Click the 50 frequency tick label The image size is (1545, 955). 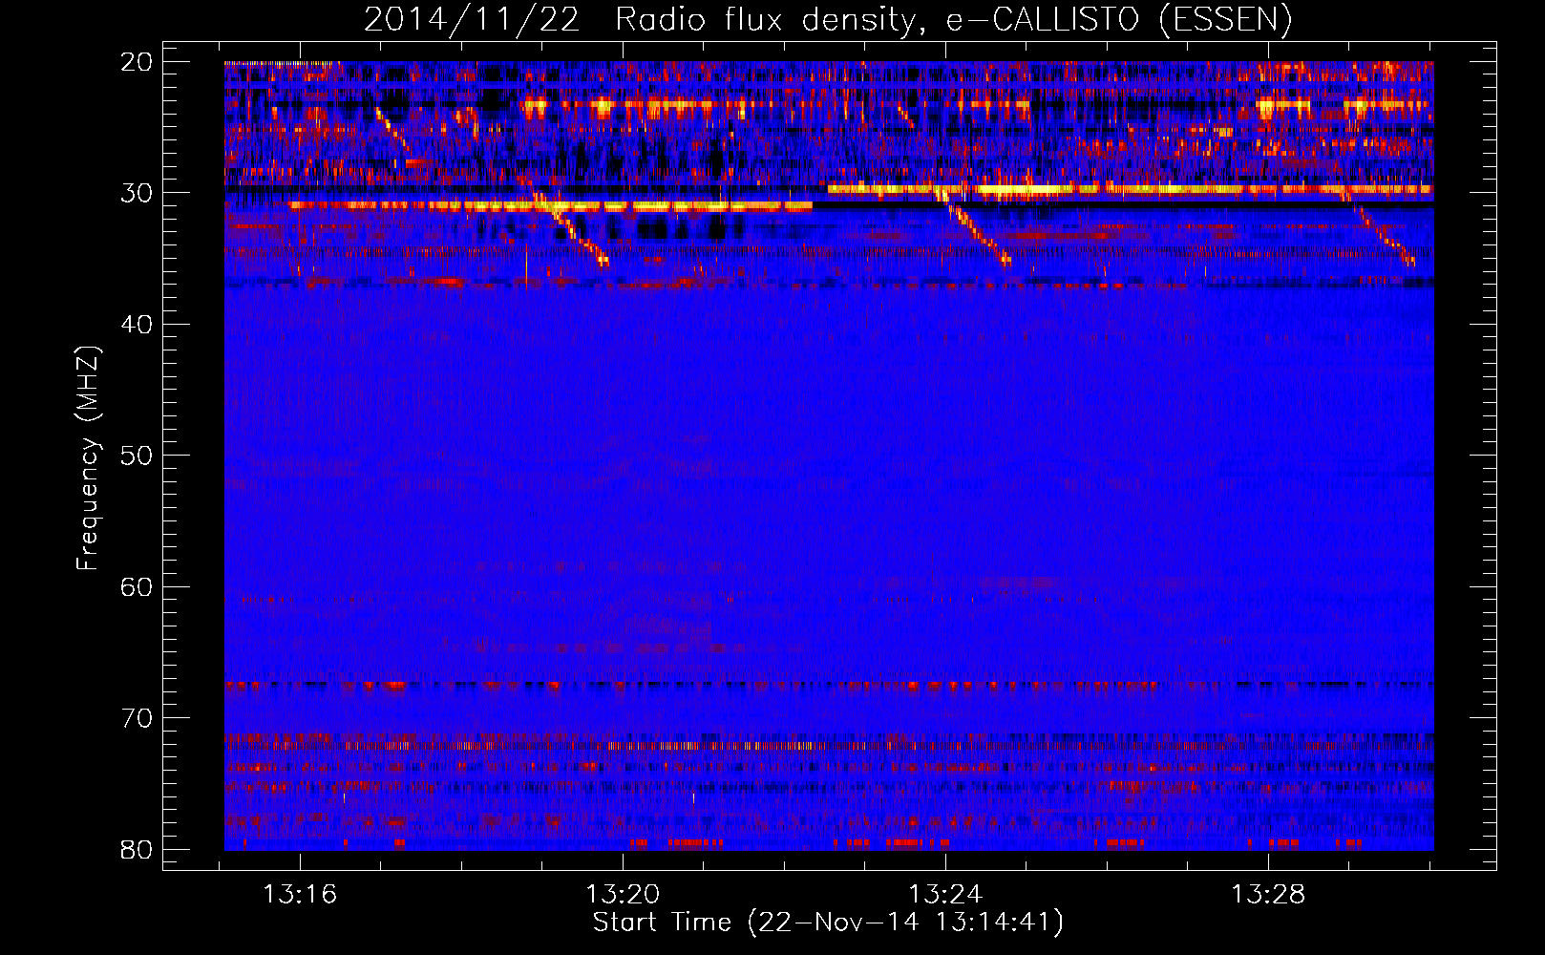click(x=137, y=456)
